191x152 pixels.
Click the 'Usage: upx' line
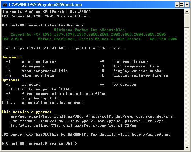[63, 48]
